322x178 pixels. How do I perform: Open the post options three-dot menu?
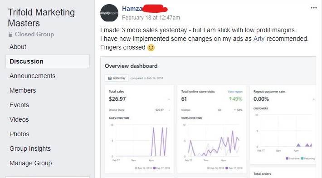313,8
